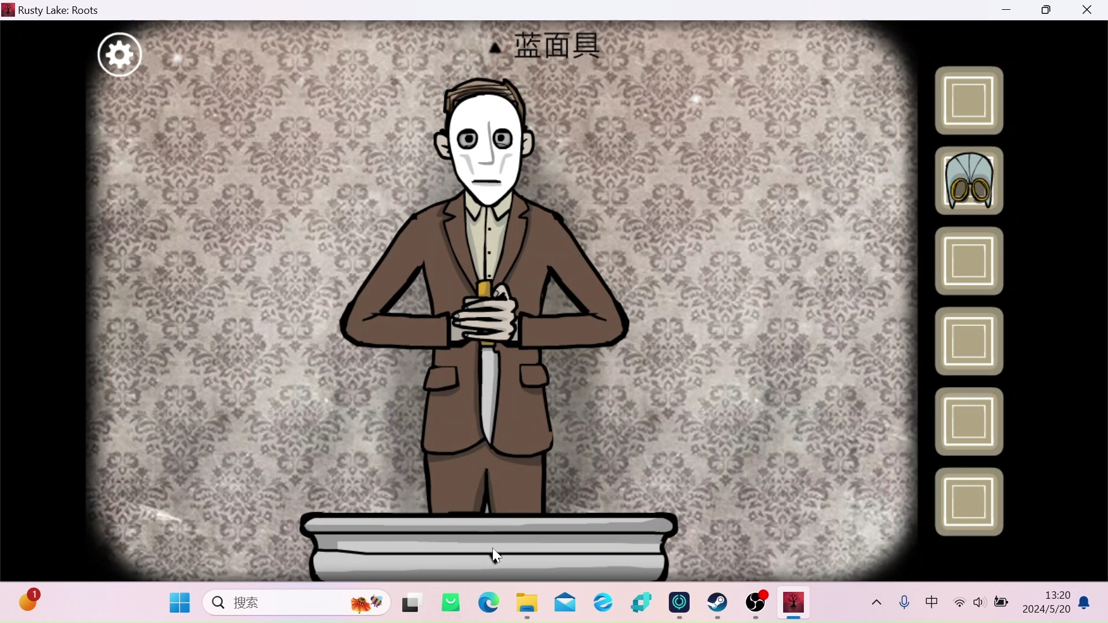Click the taskbar search box 搜索

pyautogui.click(x=297, y=603)
